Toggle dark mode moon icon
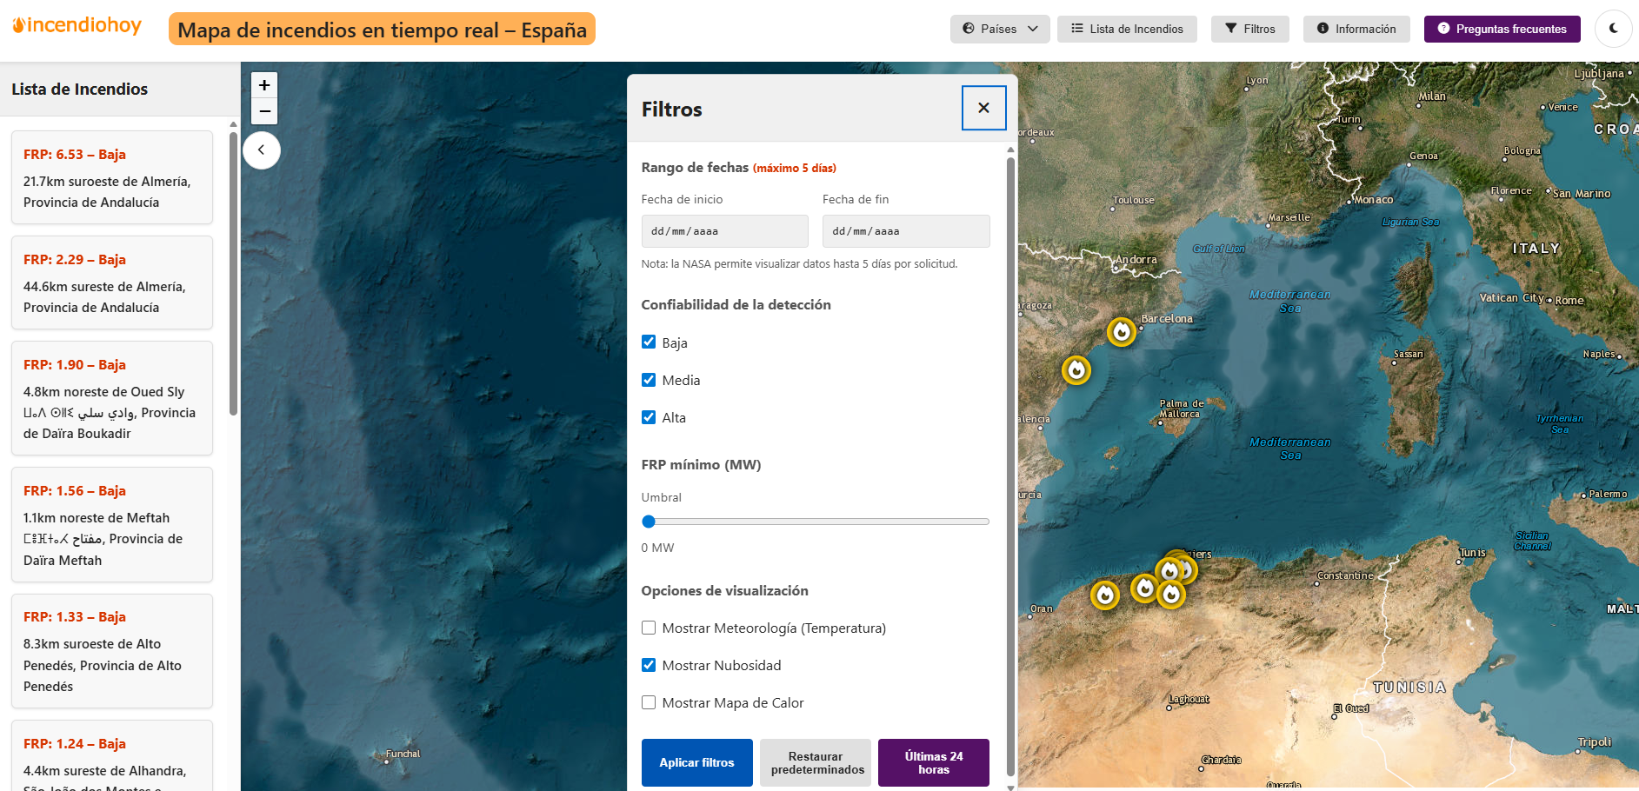This screenshot has width=1639, height=791. pos(1613,29)
